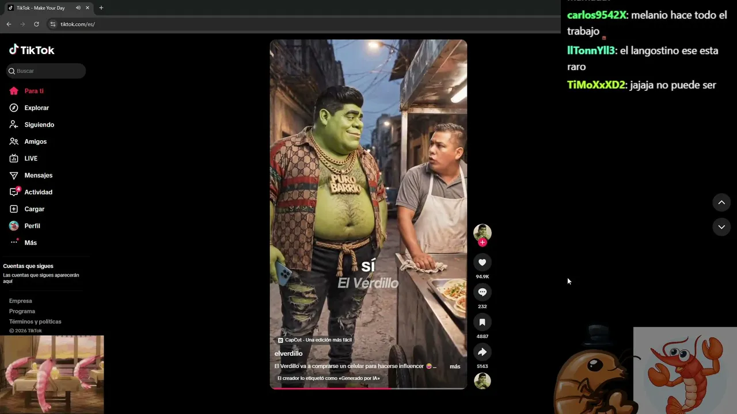This screenshot has height=414, width=737.
Task: Close the TikTok browser tab
Action: pos(88,8)
